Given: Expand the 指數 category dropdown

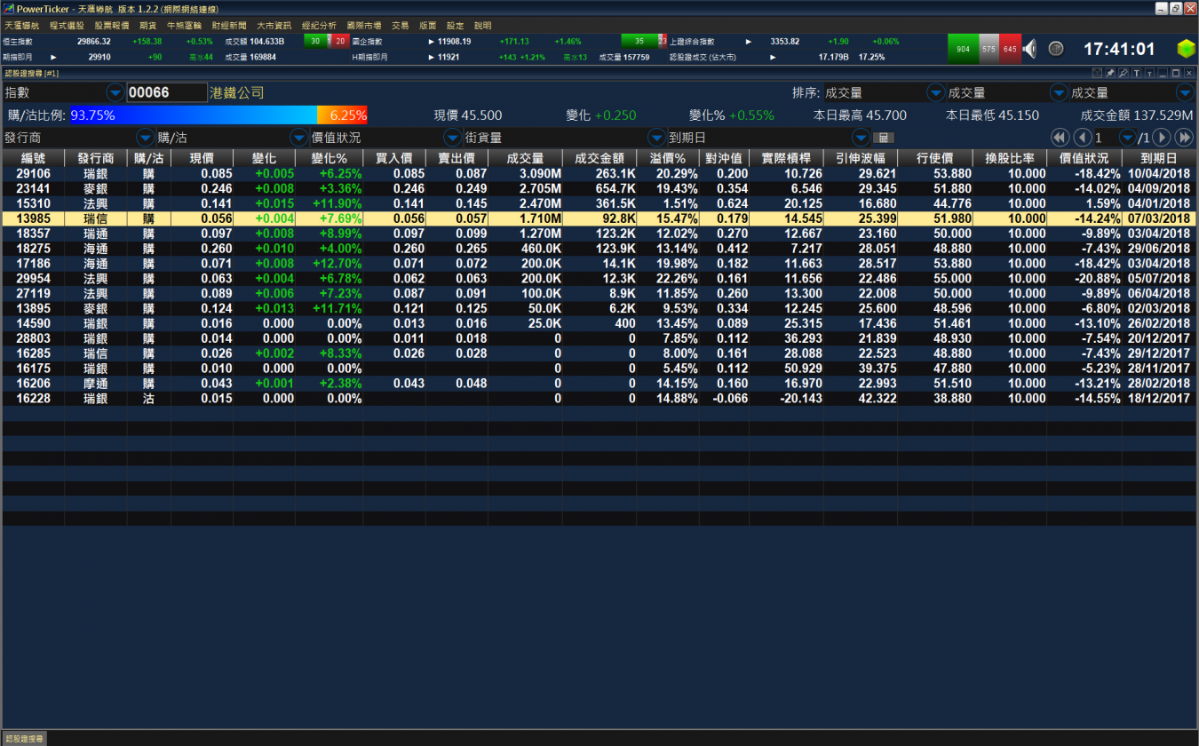Looking at the screenshot, I should tap(115, 92).
